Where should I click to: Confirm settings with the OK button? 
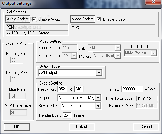[x=17, y=127]
